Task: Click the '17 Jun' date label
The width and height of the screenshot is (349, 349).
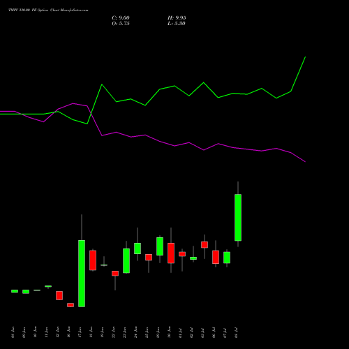Action: [x=80, y=332]
